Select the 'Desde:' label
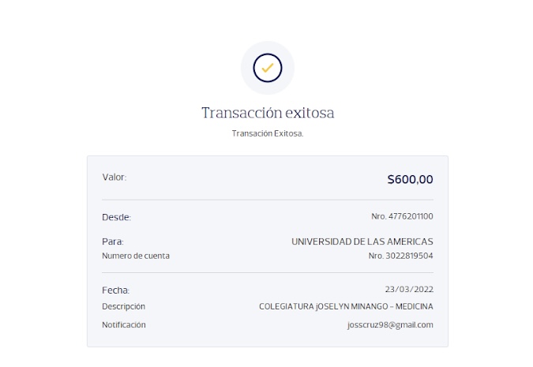This screenshot has width=533, height=367. pyautogui.click(x=116, y=217)
